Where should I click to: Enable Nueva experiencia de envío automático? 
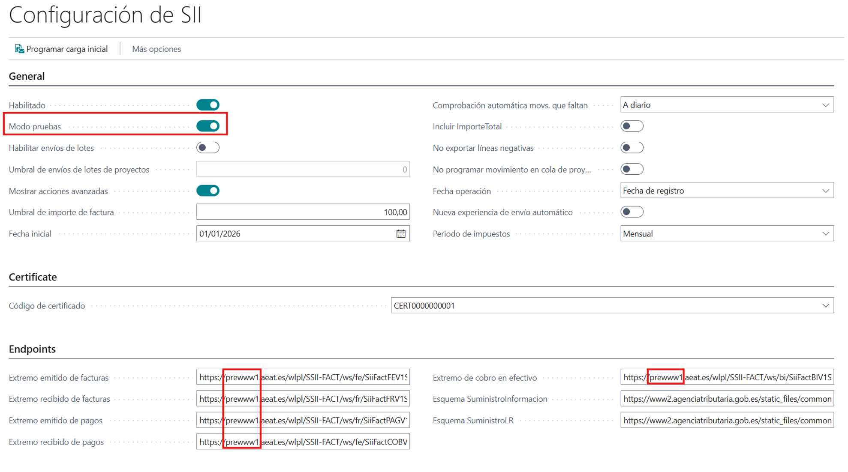(631, 212)
